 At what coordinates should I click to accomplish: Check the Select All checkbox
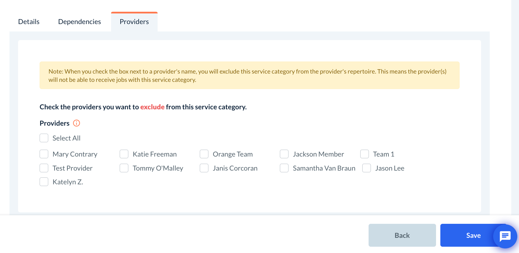[44, 138]
